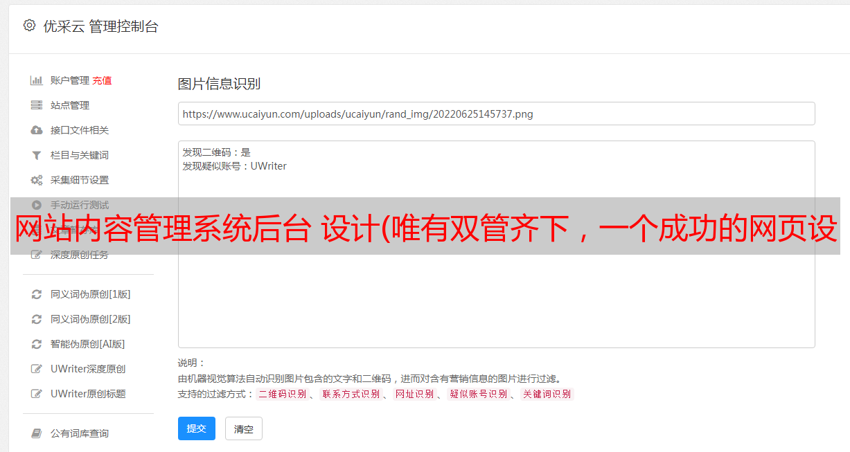Click the server icon for 站点管理
This screenshot has height=452, width=850.
(37, 105)
